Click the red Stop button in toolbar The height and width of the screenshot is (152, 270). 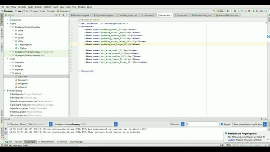(x=249, y=11)
